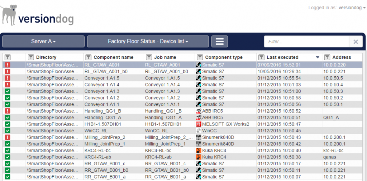Click OK status icon for KRC4-RL-ab
This screenshot has width=367, height=181.
pyautogui.click(x=8, y=157)
